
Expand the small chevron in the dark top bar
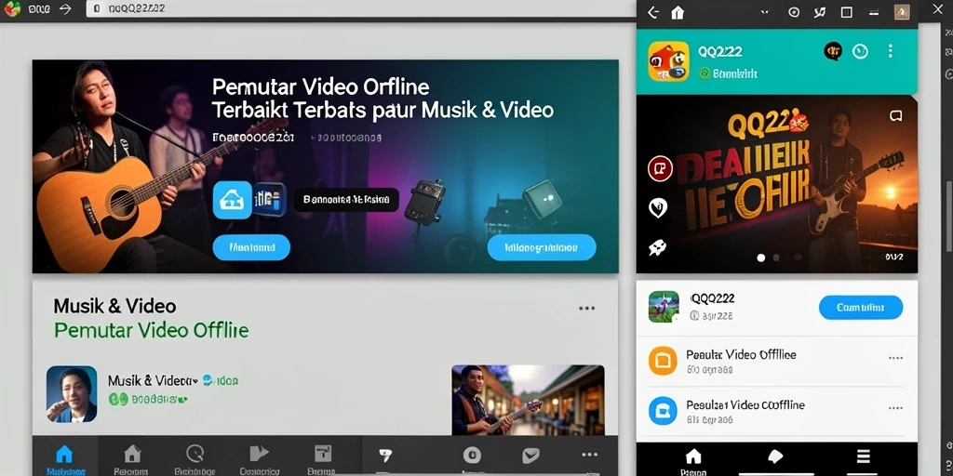765,12
